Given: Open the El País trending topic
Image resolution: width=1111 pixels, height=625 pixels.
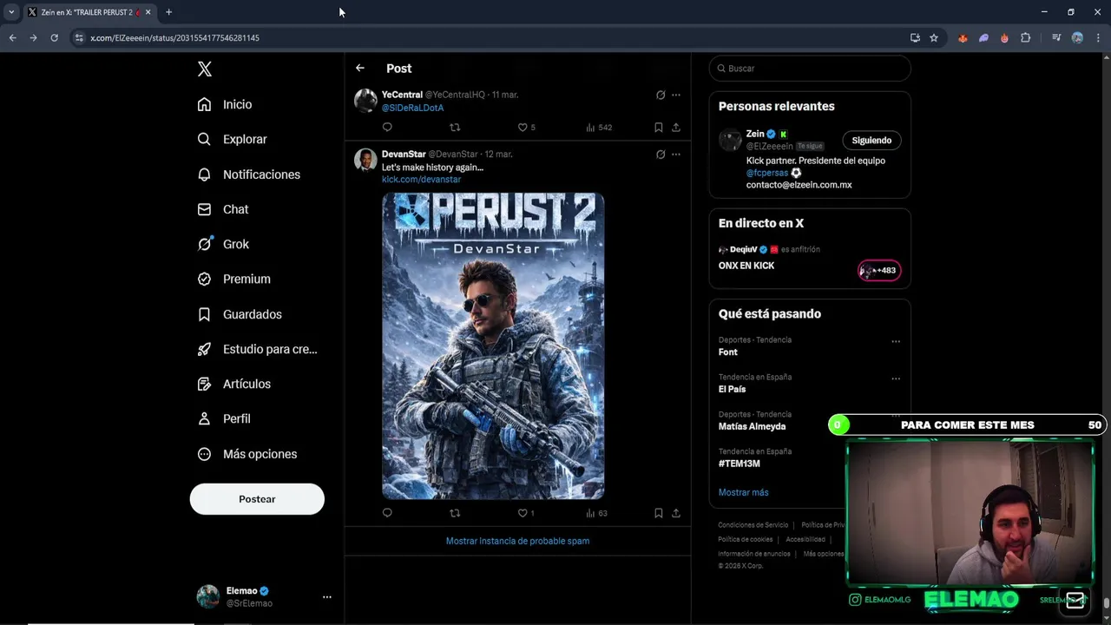Looking at the screenshot, I should point(732,390).
